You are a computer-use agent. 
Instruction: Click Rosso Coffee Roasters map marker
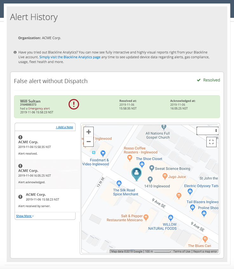click(x=129, y=158)
